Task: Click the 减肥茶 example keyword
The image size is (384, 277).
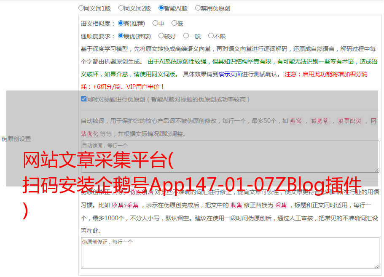Action: [320, 121]
